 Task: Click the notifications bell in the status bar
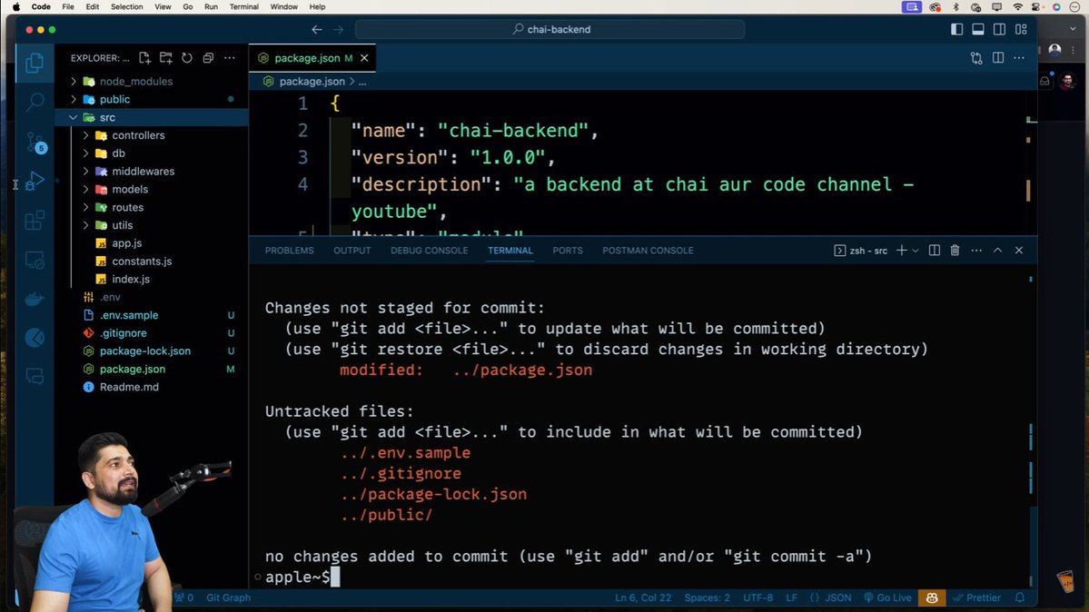click(x=1021, y=597)
